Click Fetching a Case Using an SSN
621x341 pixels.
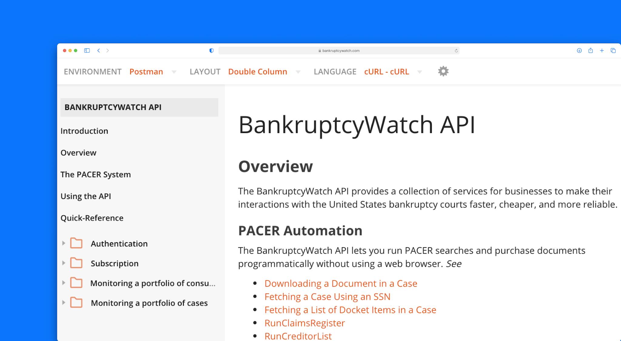point(327,296)
